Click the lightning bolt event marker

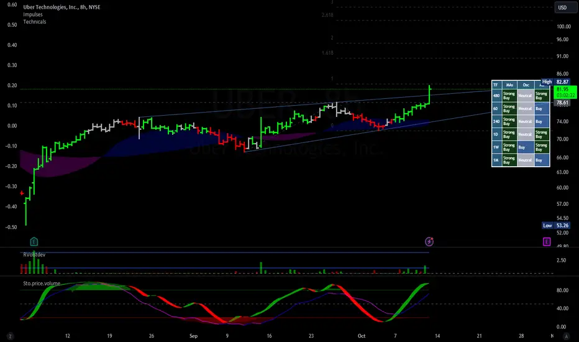[429, 242]
